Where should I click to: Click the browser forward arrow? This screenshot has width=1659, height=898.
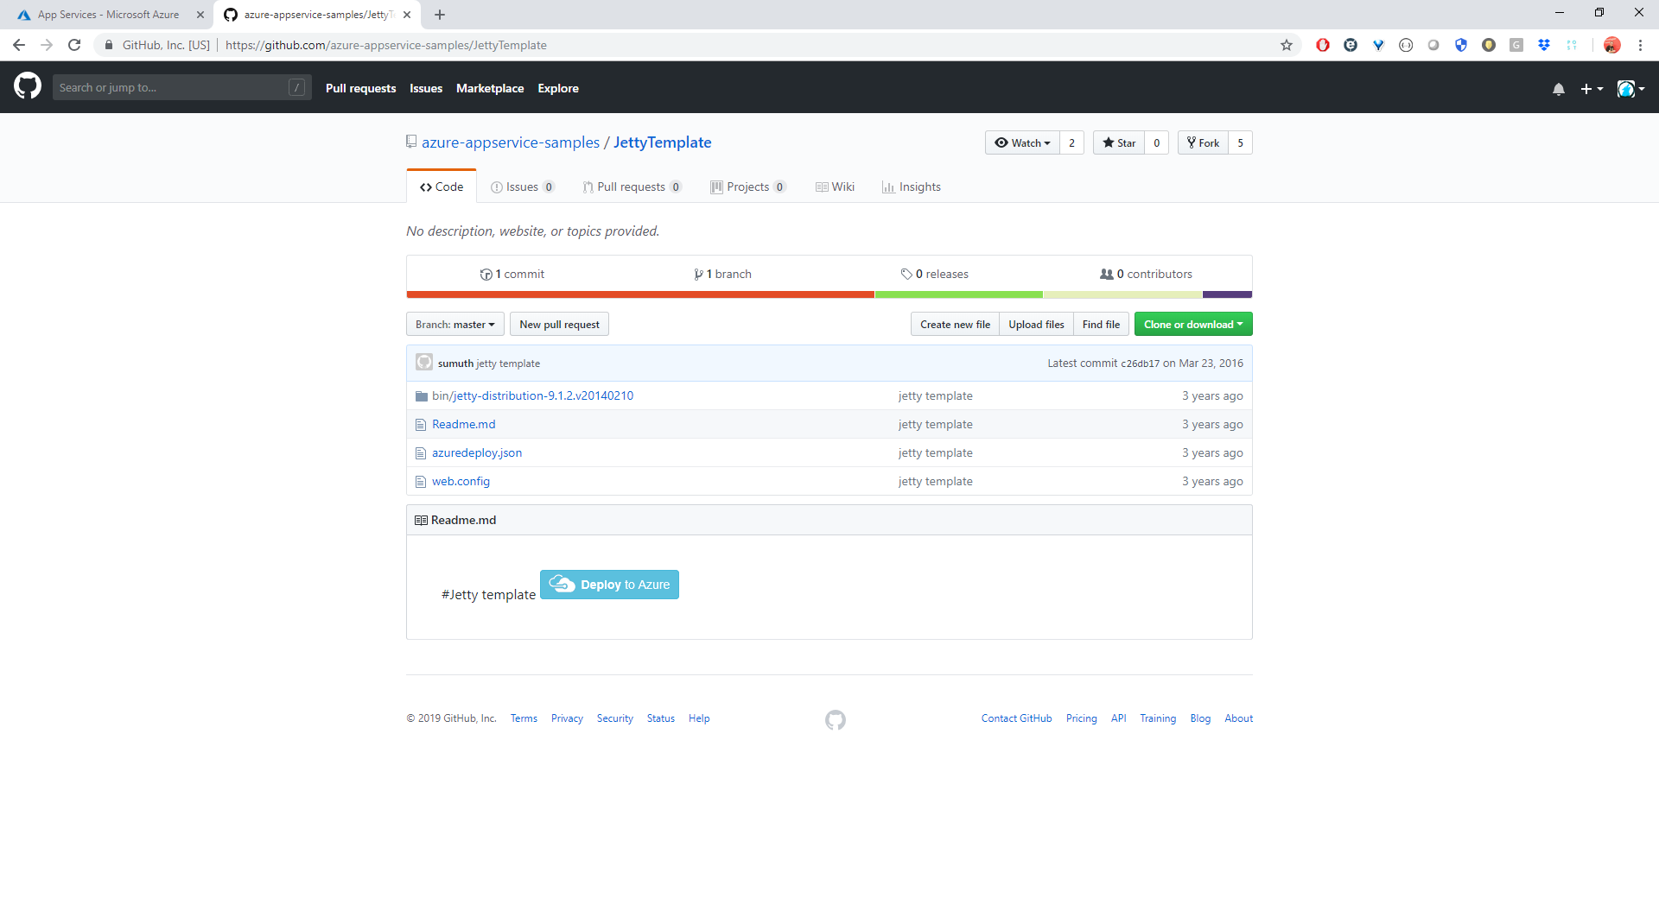pos(47,45)
